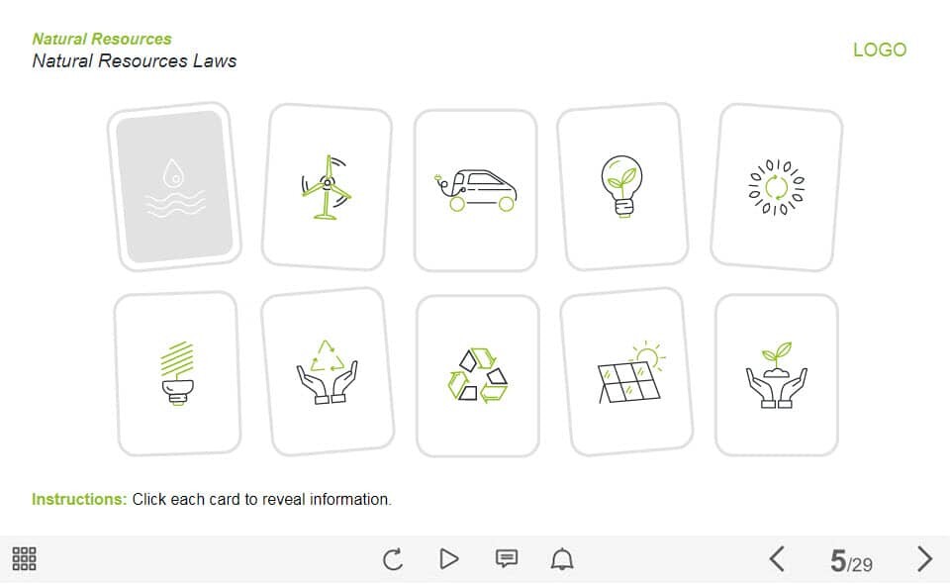Open the slide grid menu icon
950x584 pixels.
point(24,558)
